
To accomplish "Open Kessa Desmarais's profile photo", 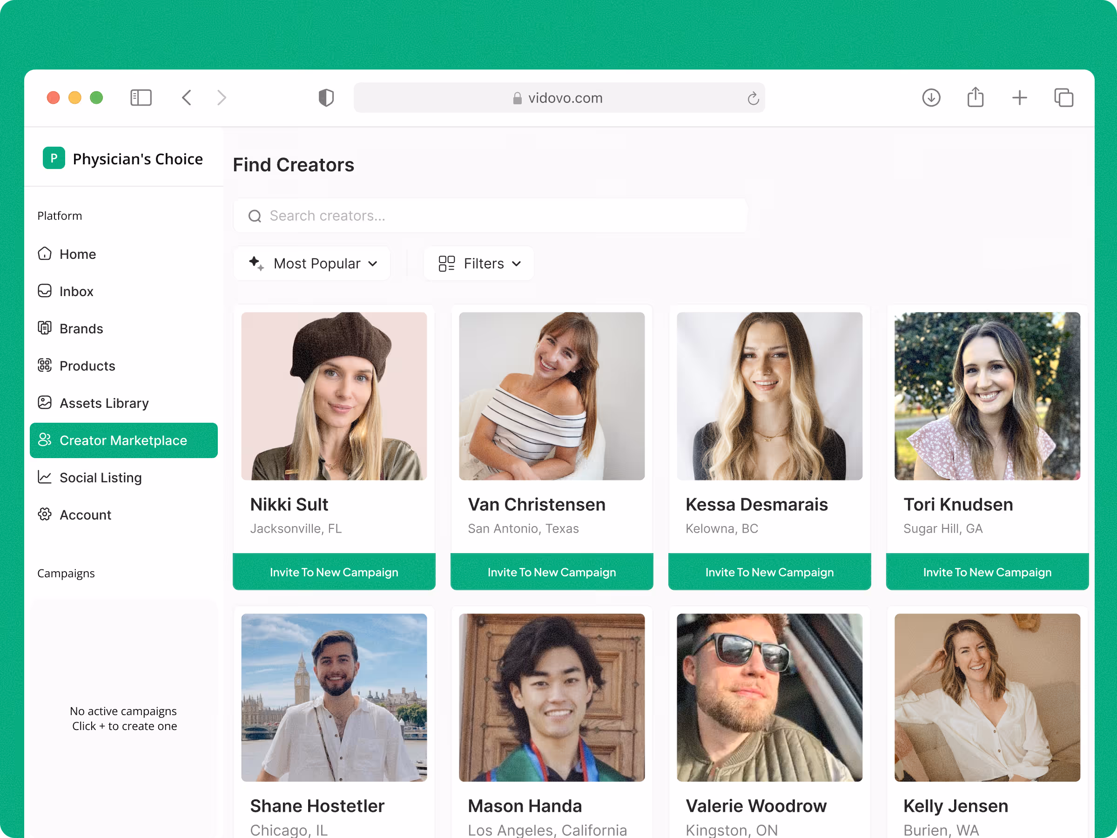I will (x=770, y=396).
